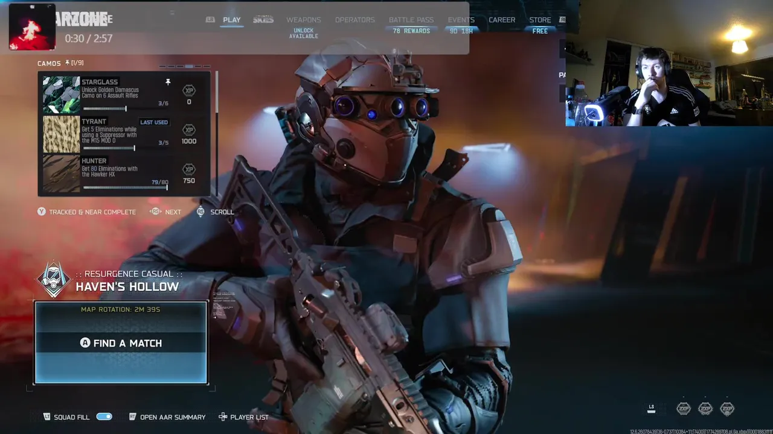The image size is (773, 434).
Task: Click the first 2XP token icon
Action: click(x=684, y=409)
